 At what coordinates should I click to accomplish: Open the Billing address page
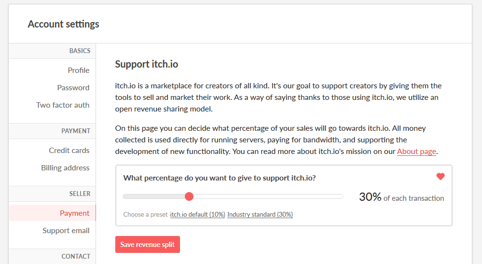click(65, 168)
